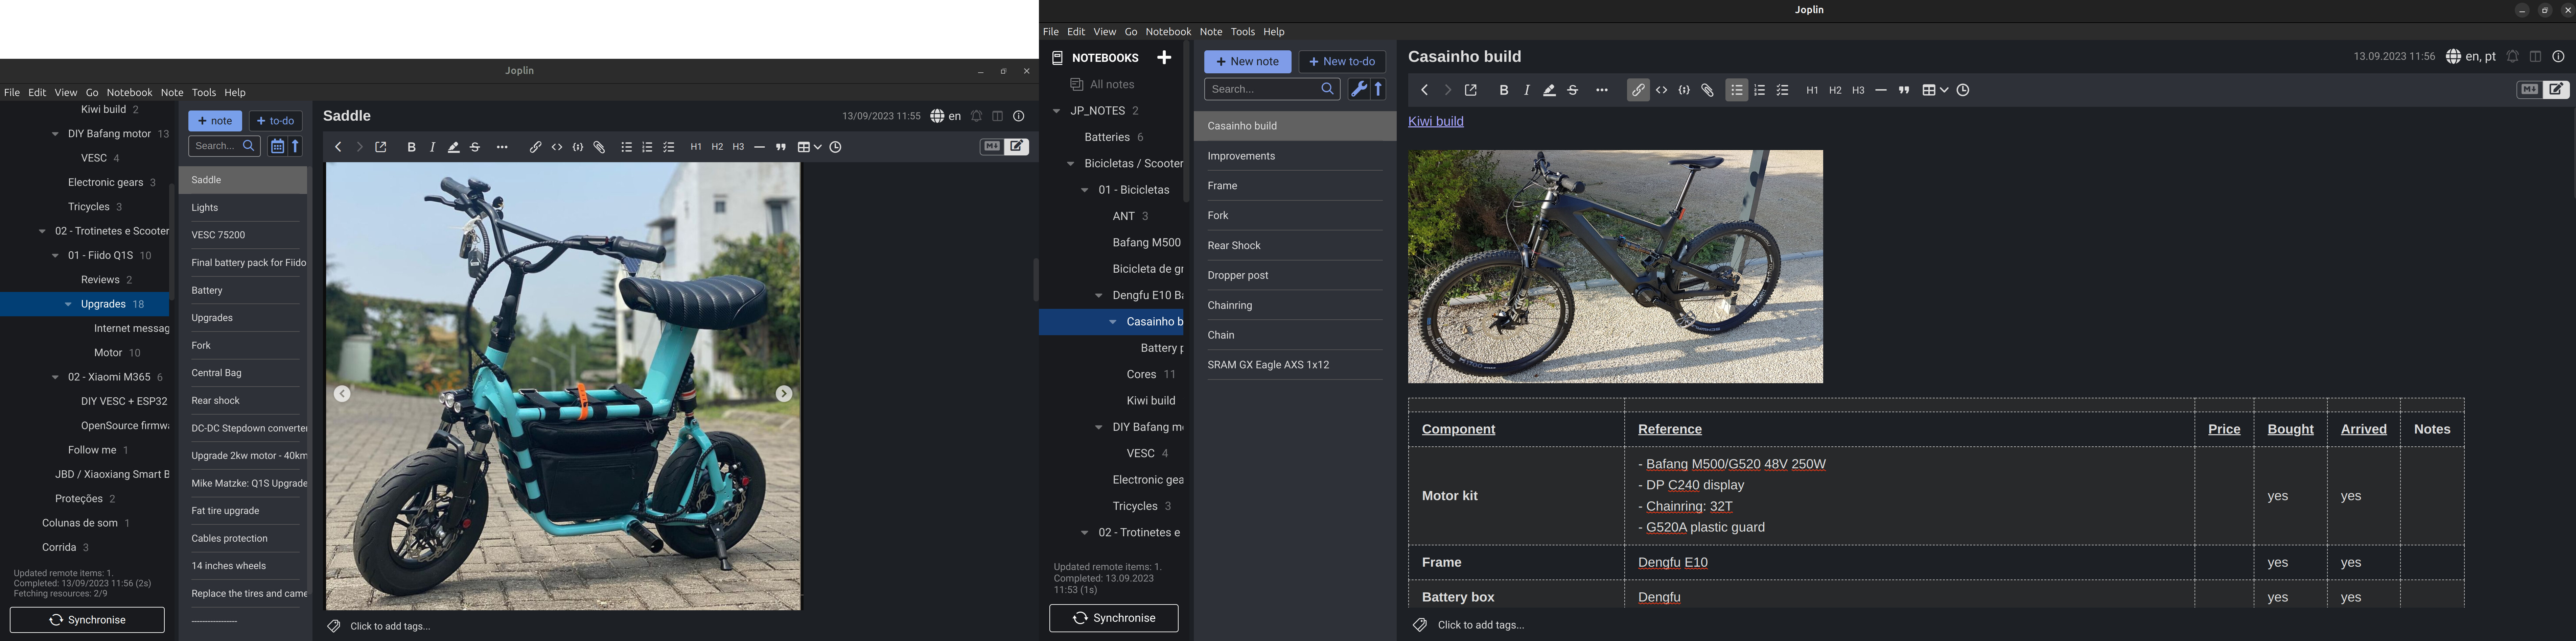Open Note menu in right Joplin window
The height and width of the screenshot is (641, 2576).
coord(1211,32)
